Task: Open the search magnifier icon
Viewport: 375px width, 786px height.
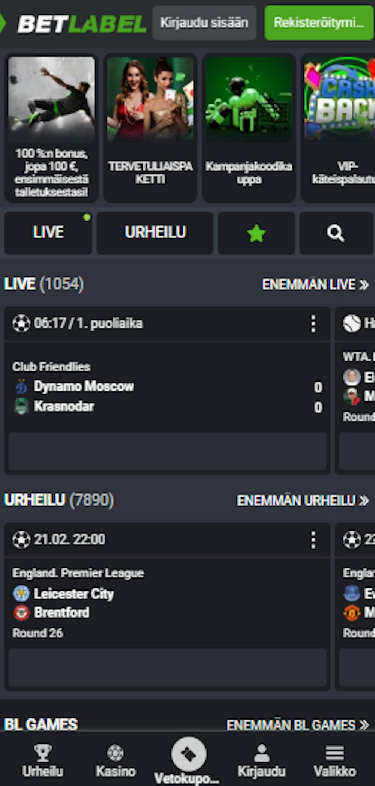Action: pos(336,233)
